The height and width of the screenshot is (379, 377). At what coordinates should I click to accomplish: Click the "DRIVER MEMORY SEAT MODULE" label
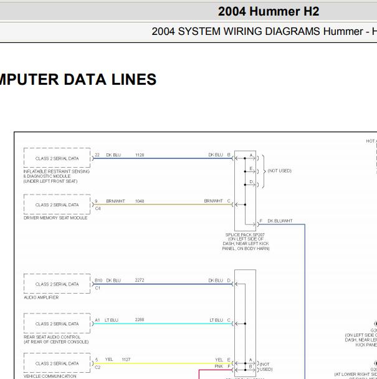(55, 218)
